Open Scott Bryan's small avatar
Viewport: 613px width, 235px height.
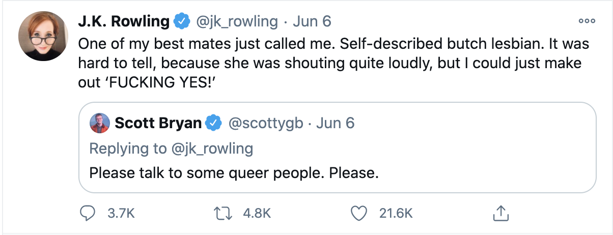99,123
